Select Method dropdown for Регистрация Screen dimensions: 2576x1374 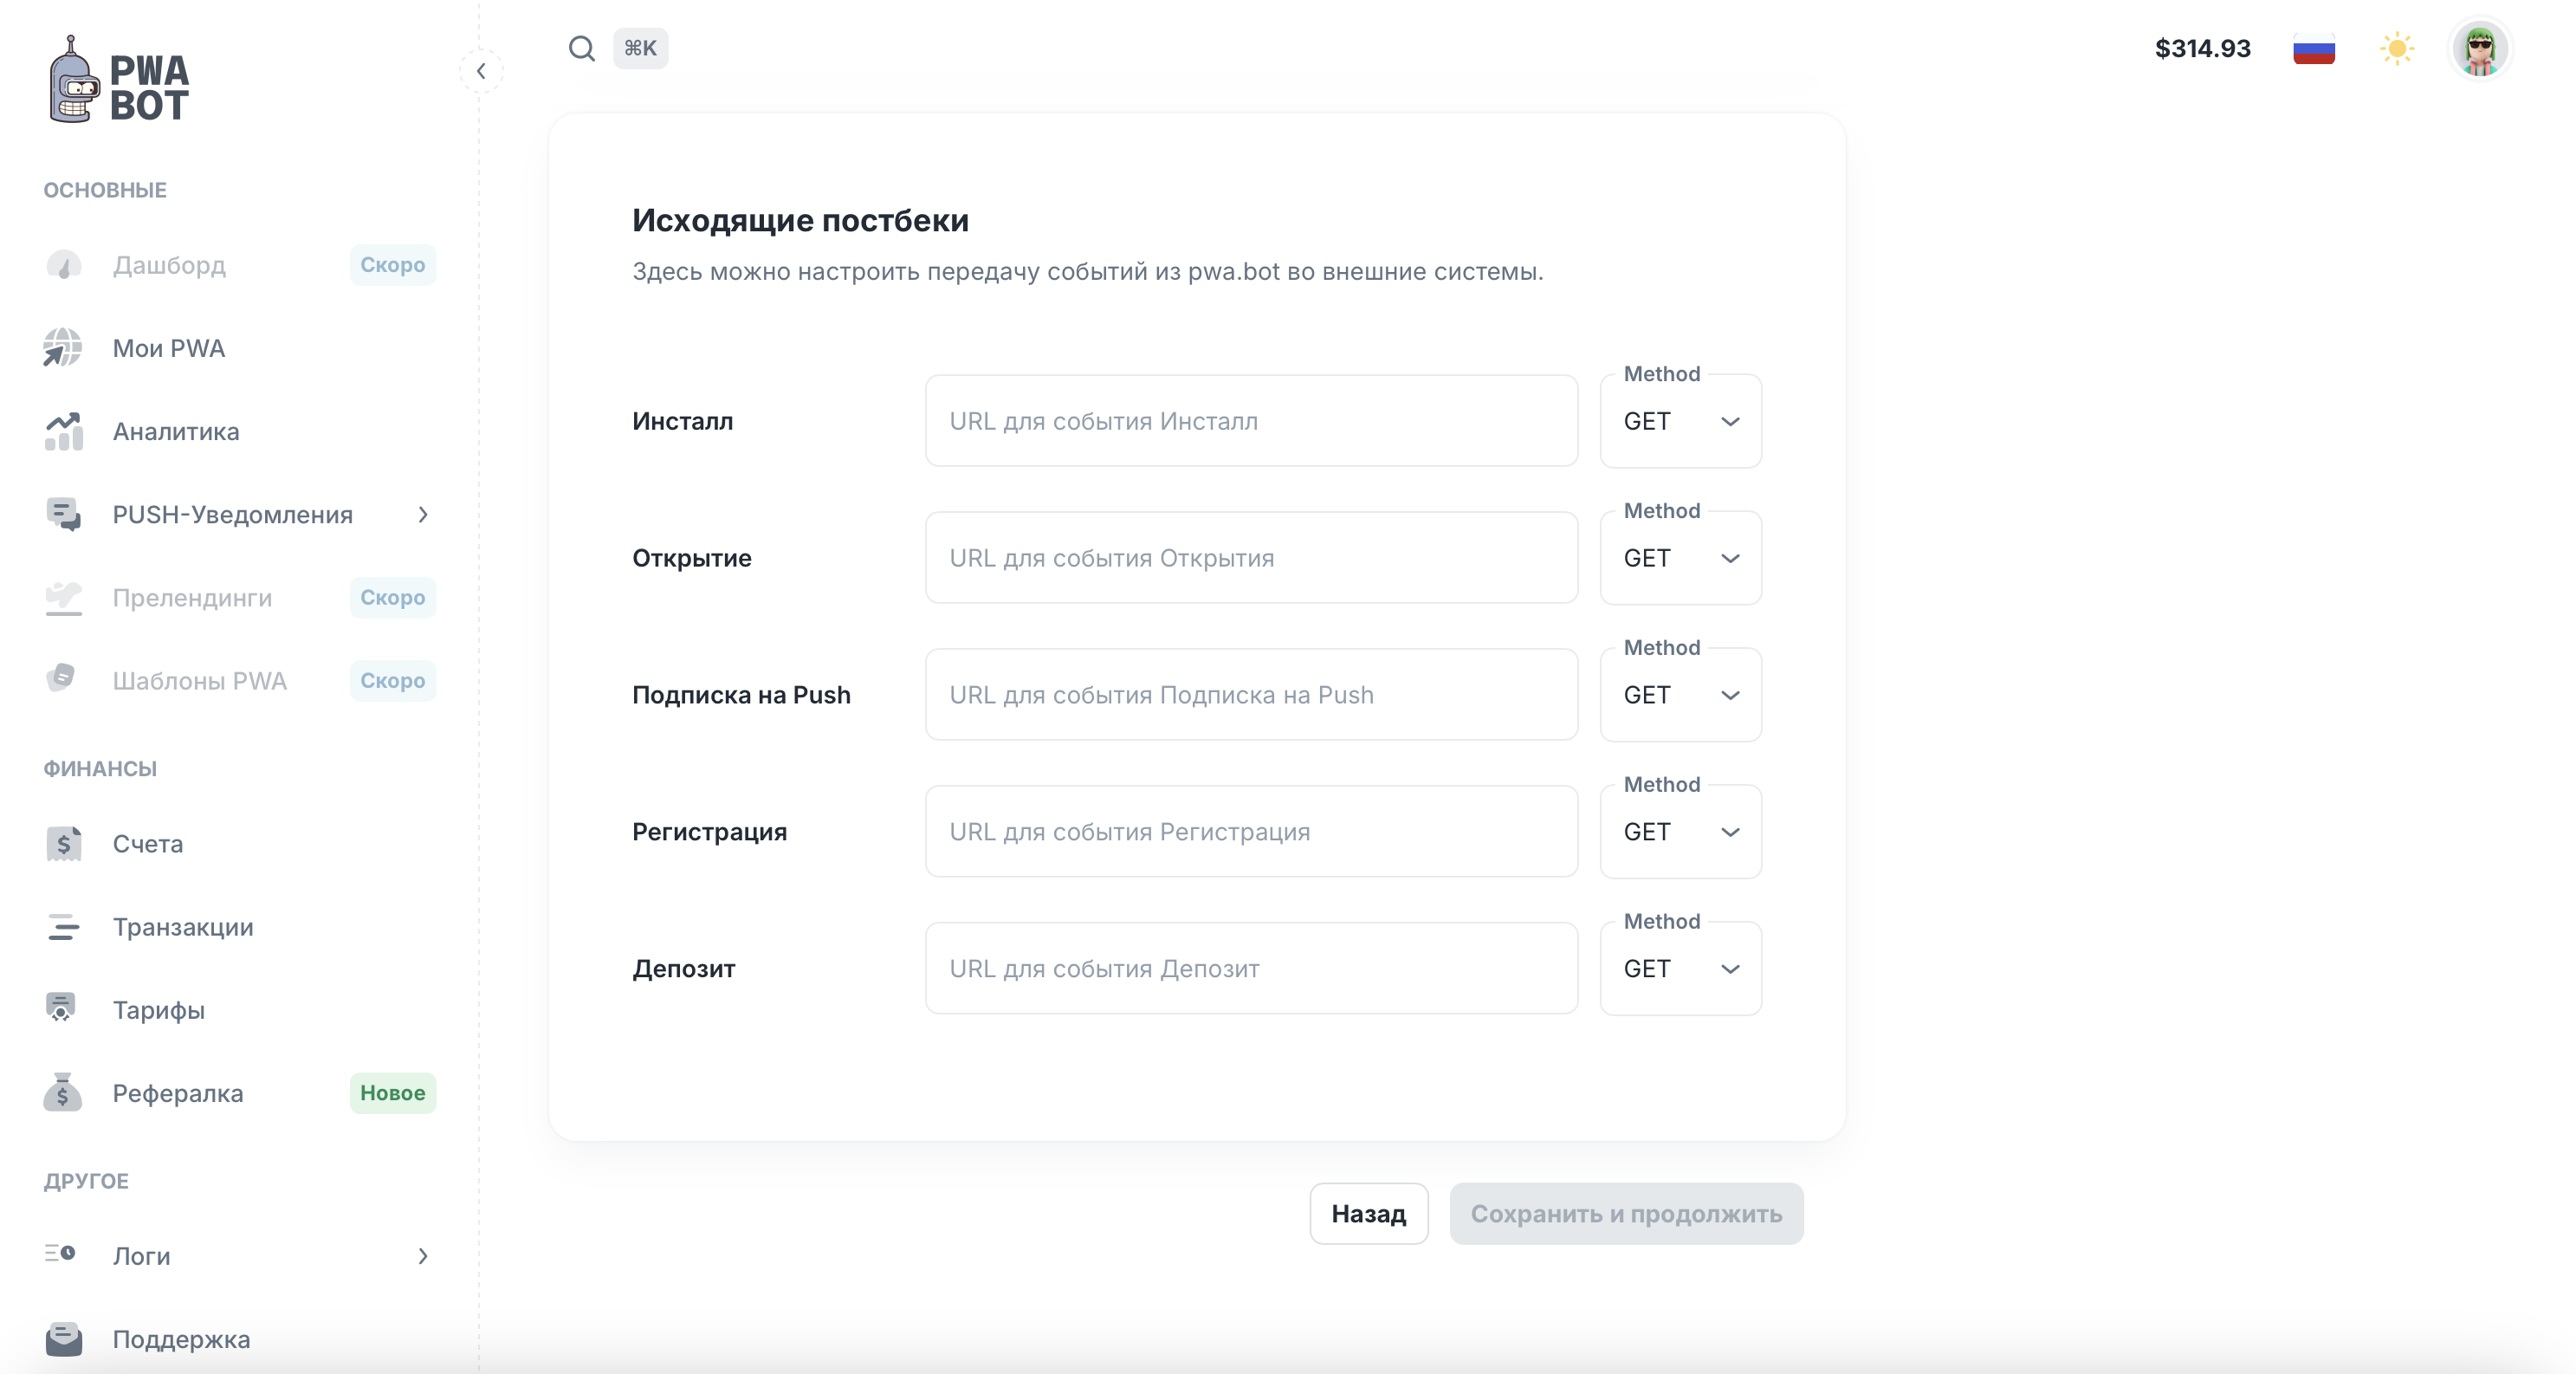[1680, 831]
